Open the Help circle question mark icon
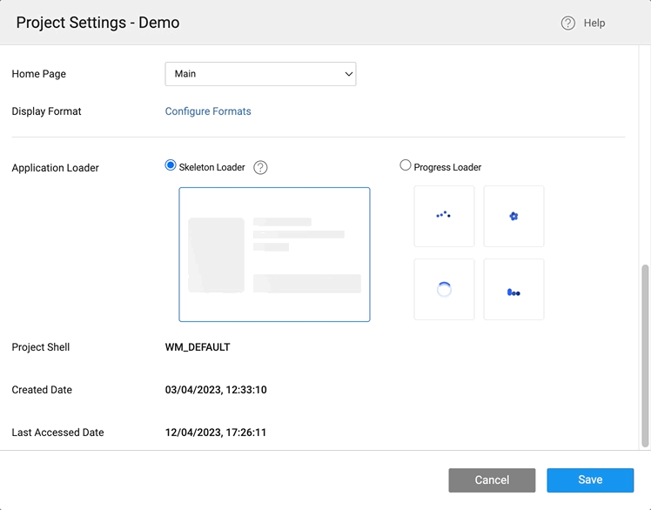Screen dimensions: 651x510 tap(568, 23)
